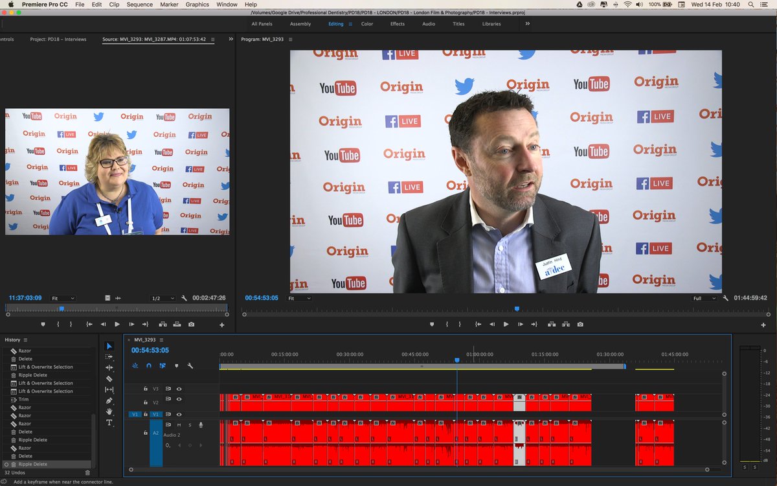Screen dimensions: 777x486
Task: Open the Graphics menu
Action: coord(197,5)
